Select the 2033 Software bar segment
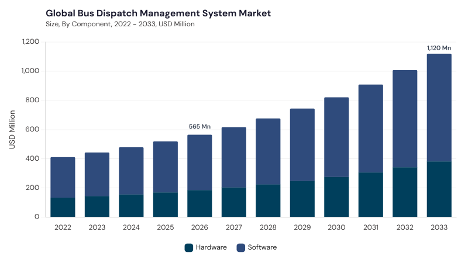Screen dimensions: 468x263 (439, 108)
